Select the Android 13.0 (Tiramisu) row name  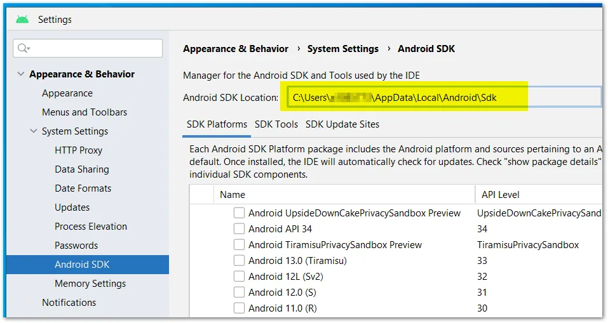coord(297,261)
